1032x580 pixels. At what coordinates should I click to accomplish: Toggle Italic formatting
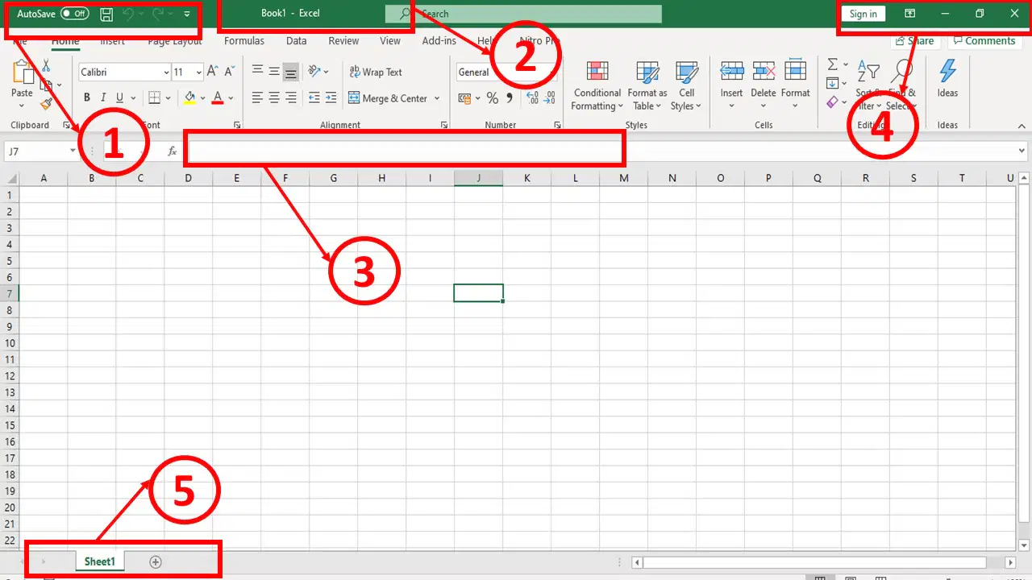coord(103,98)
